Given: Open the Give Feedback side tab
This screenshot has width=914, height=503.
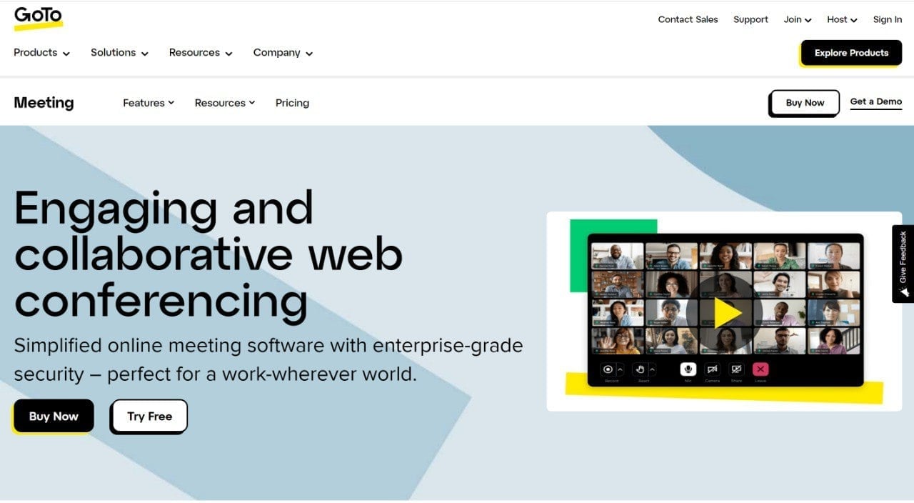Looking at the screenshot, I should click(x=903, y=264).
